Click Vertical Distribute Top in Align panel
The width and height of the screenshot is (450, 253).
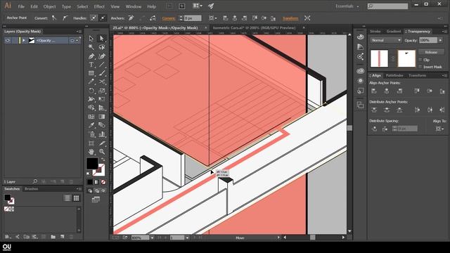pyautogui.click(x=373, y=110)
